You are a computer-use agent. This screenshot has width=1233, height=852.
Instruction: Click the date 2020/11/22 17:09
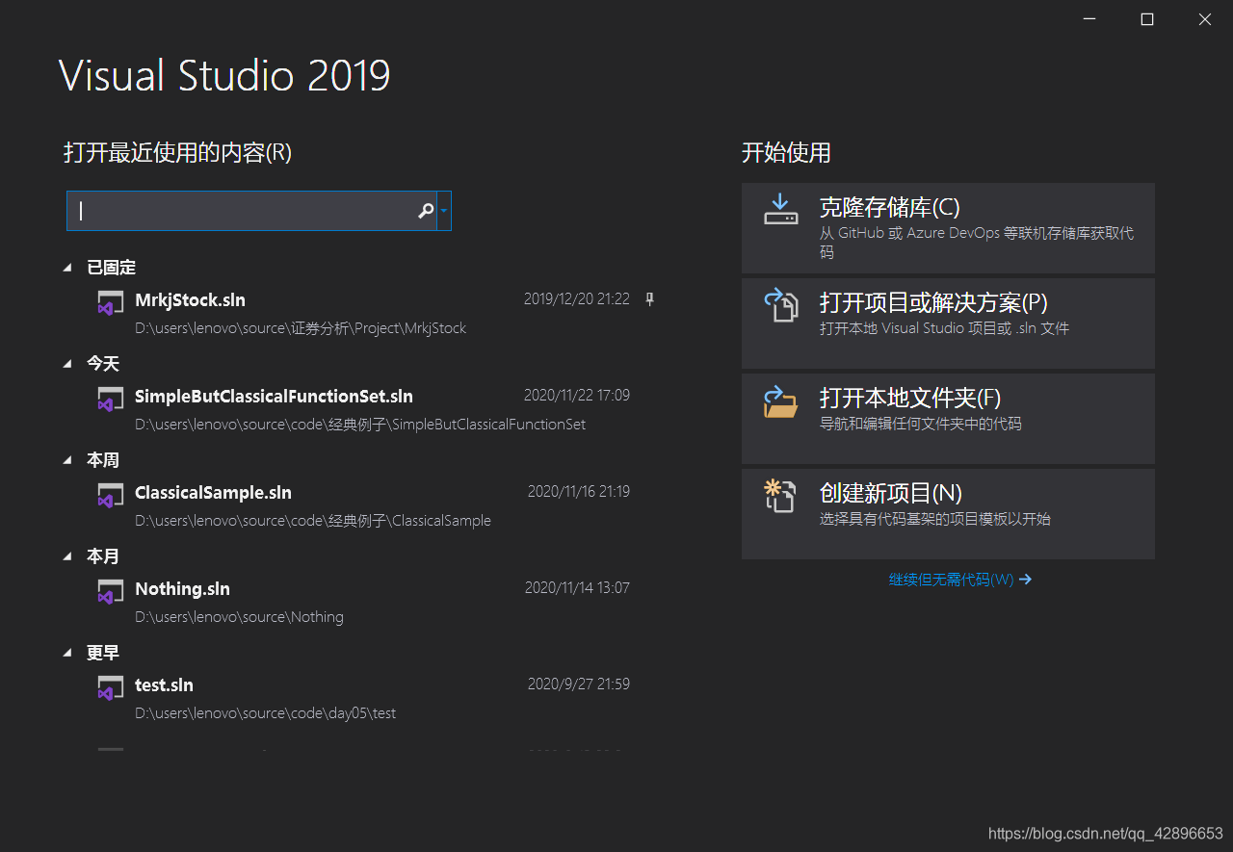(577, 396)
